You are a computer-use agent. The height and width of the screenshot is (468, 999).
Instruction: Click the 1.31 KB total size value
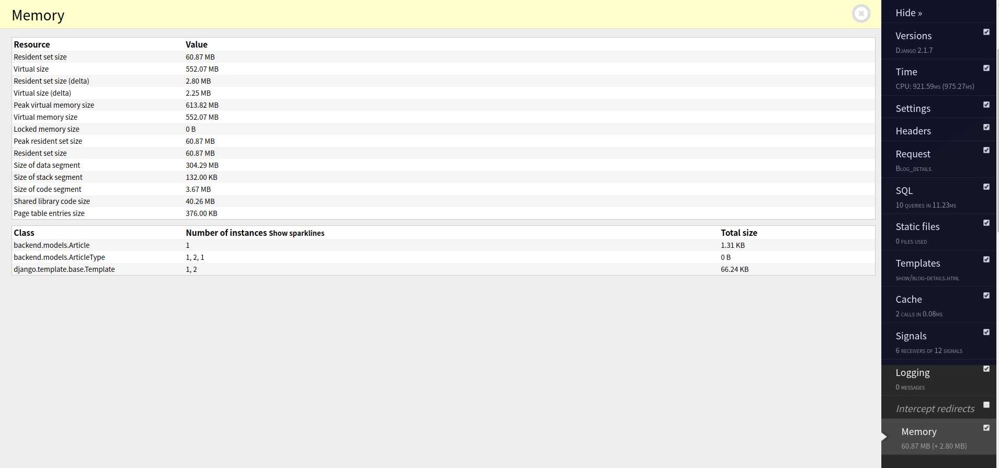pyautogui.click(x=732, y=245)
